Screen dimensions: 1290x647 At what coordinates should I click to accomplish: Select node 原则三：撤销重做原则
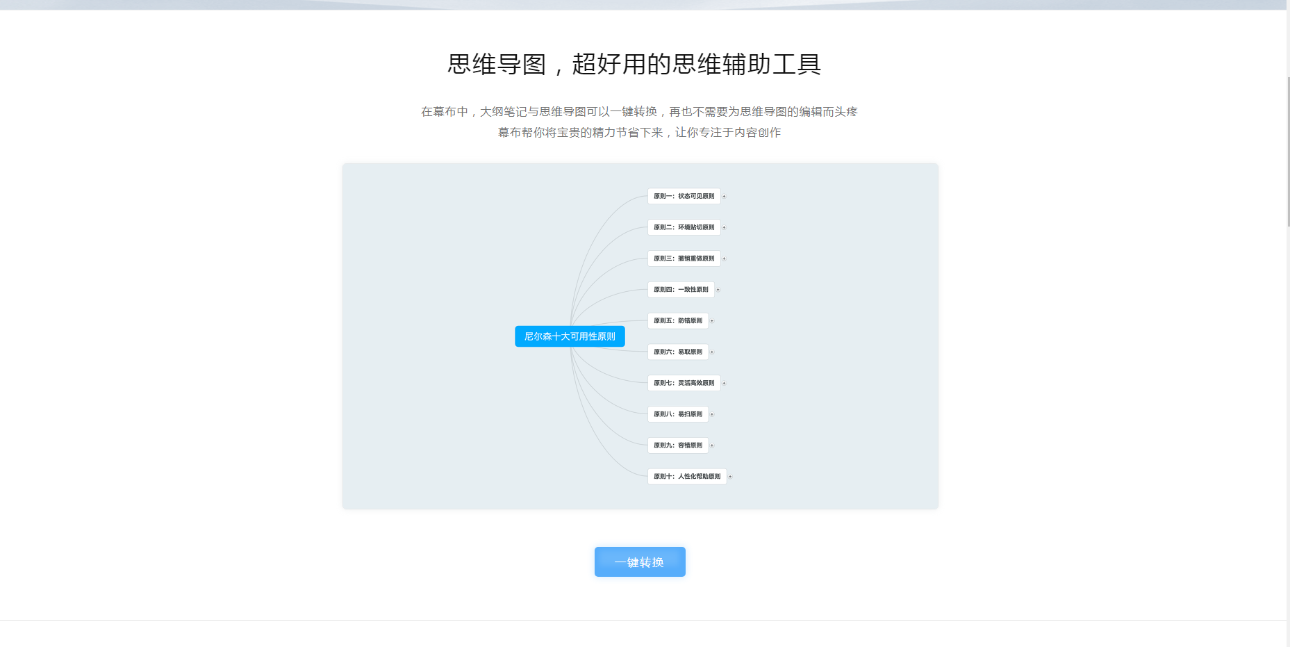point(684,259)
